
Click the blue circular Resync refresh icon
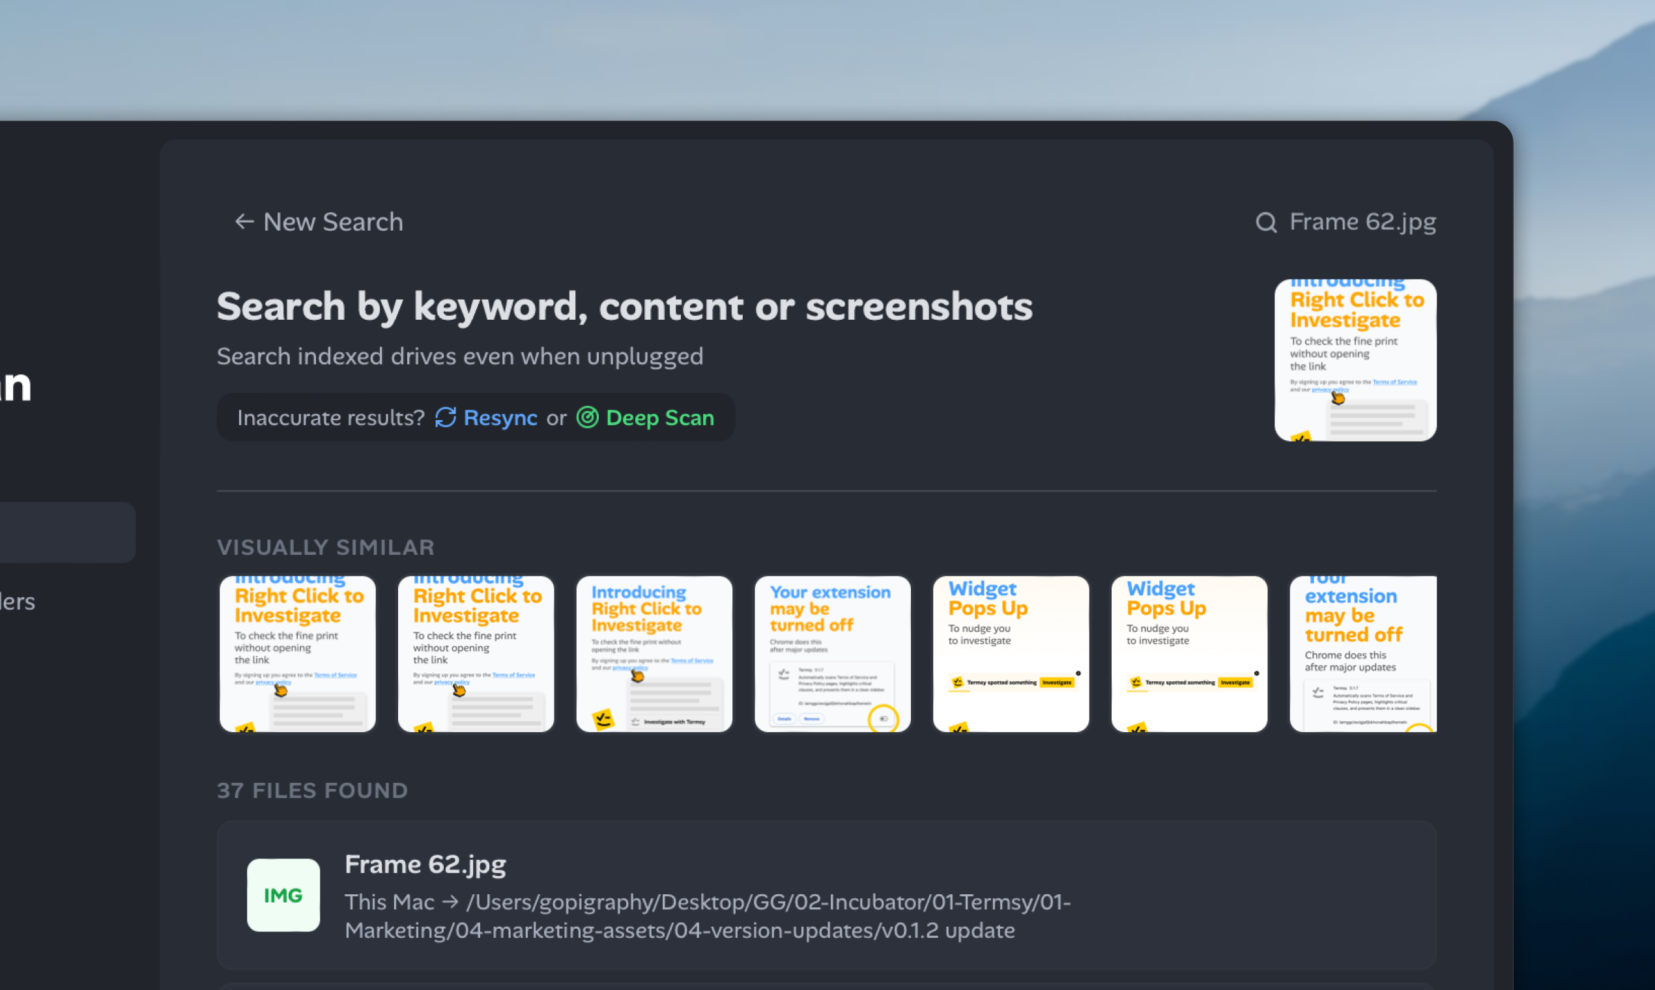coord(446,417)
